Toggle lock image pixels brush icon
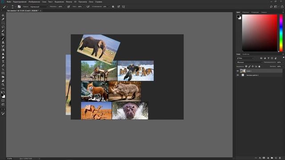The height and width of the screenshot is (160, 285). (x=249, y=66)
